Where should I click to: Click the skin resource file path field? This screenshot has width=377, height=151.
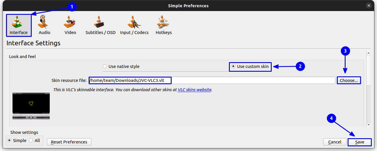(212, 80)
